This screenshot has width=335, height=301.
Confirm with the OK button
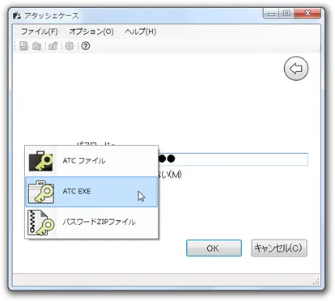214,248
